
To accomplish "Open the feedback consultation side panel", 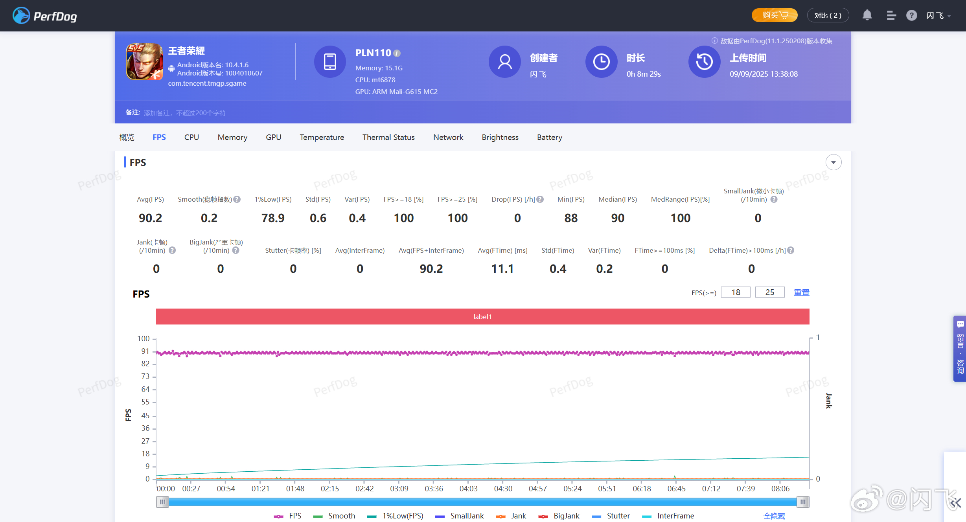I will [x=960, y=348].
